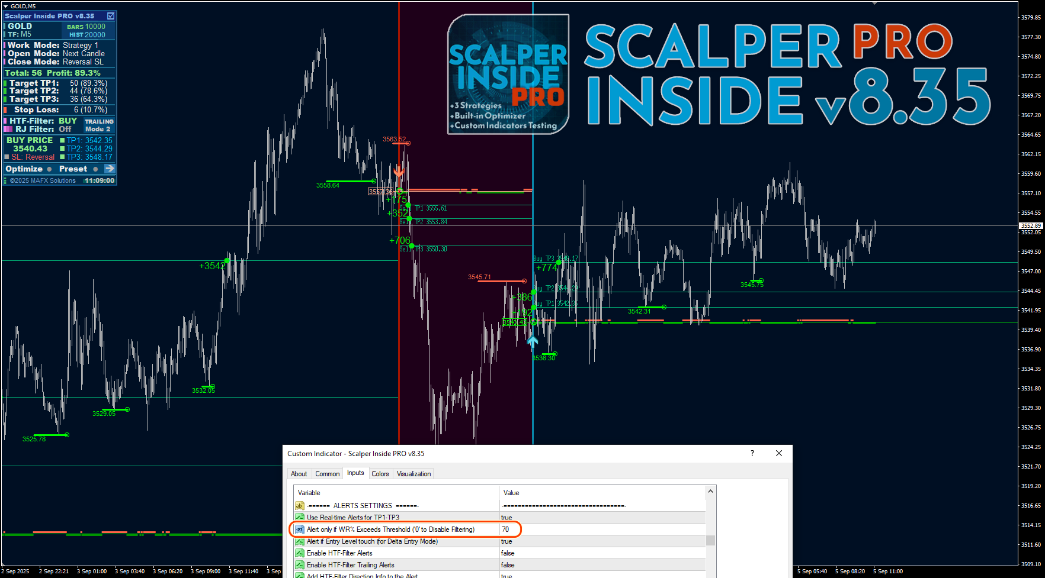Close the Custom Indicator dialog
The image size is (1045, 578).
[779, 453]
